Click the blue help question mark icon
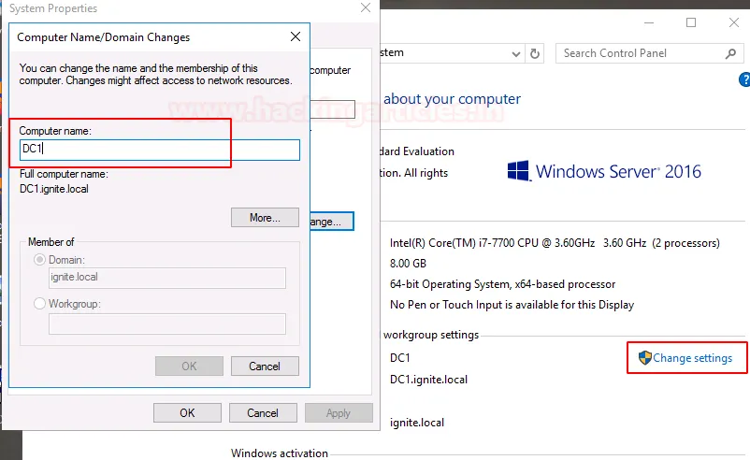Viewport: 750px width, 460px height. coord(745,80)
